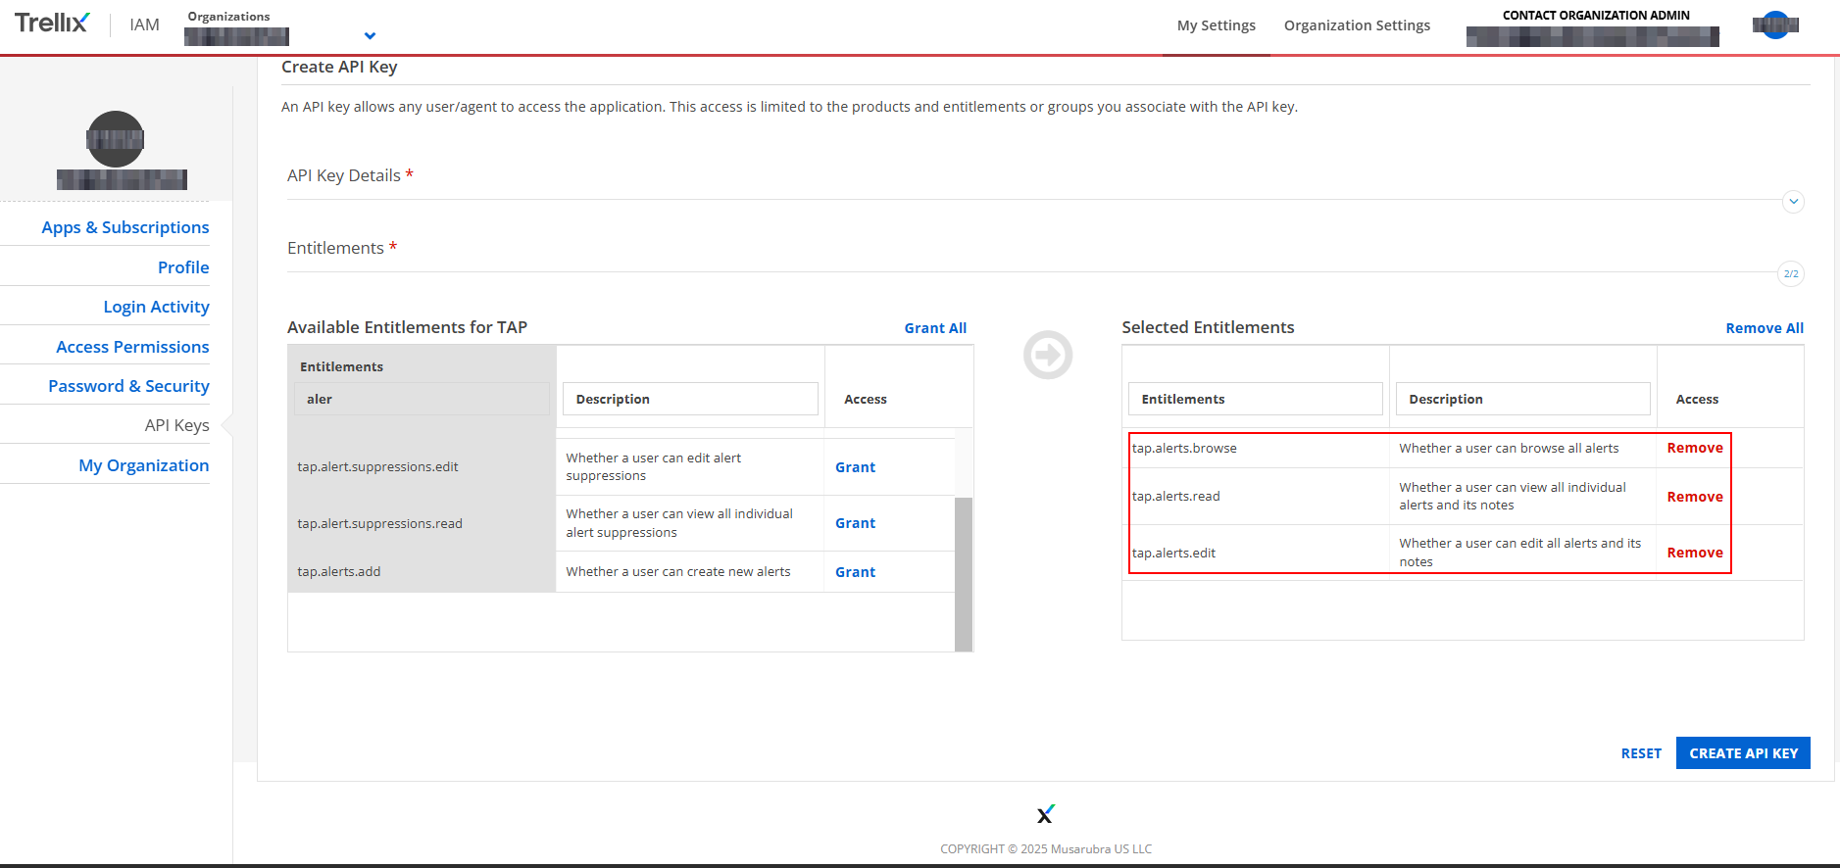The height and width of the screenshot is (868, 1840).
Task: Click the Trellix X logo in footer
Action: click(x=1045, y=814)
